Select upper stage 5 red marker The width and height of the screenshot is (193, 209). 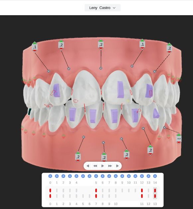point(96,190)
